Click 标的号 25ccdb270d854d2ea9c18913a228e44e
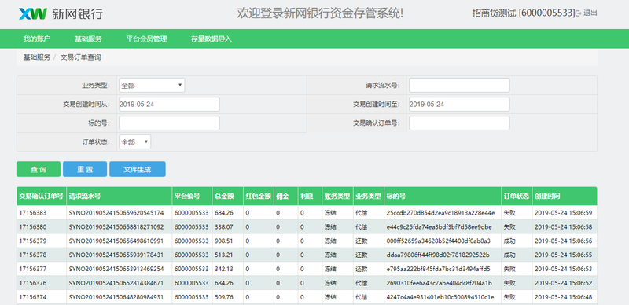The width and height of the screenshot is (629, 305). click(441, 213)
